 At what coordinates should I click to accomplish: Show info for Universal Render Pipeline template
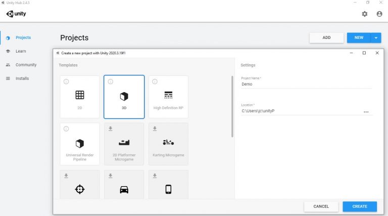(66, 128)
